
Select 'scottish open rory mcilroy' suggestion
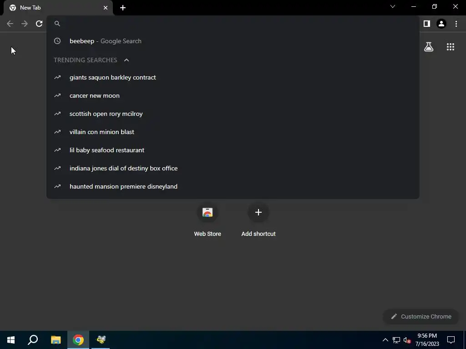pyautogui.click(x=233, y=114)
